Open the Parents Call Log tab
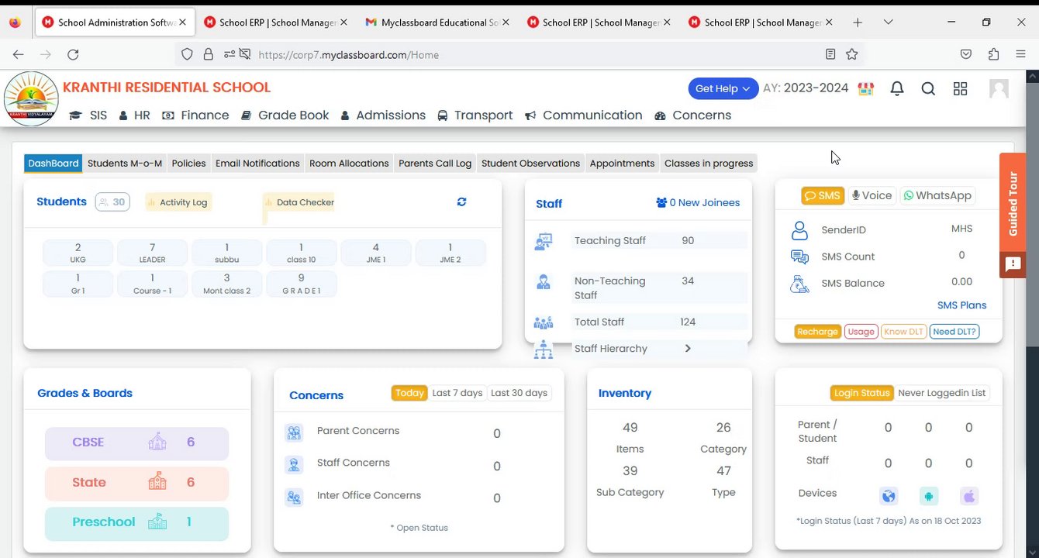1039x558 pixels. [x=435, y=164]
